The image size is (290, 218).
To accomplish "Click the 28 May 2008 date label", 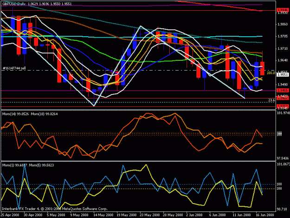I will pyautogui.click(x=173, y=215).
